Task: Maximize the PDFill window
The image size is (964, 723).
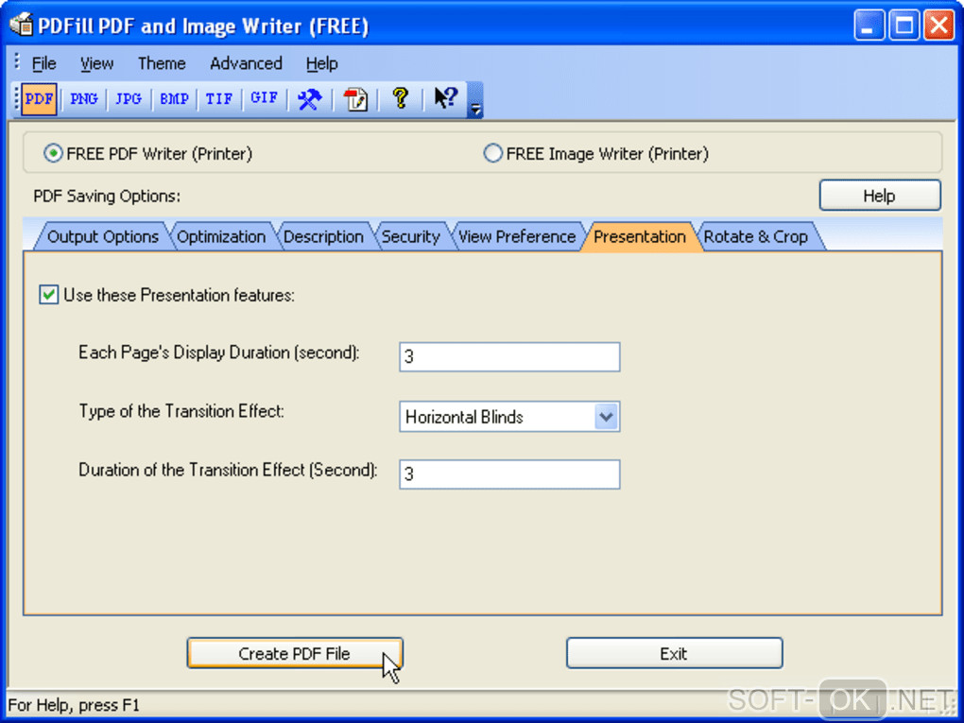Action: coord(904,26)
